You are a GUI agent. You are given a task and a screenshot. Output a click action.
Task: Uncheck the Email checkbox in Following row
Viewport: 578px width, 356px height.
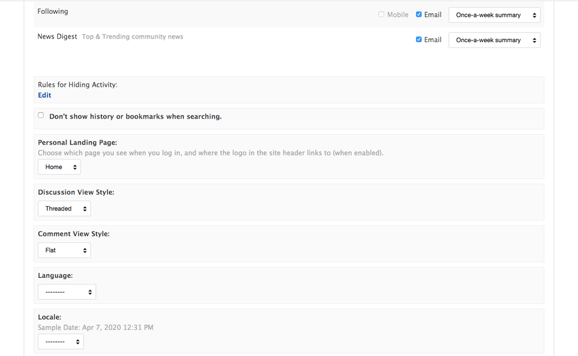pyautogui.click(x=419, y=14)
